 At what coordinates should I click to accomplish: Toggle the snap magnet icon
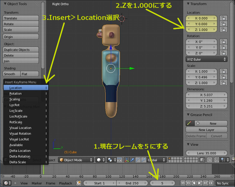click(216, 160)
